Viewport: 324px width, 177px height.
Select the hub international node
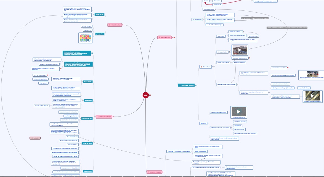pyautogui.click(x=72, y=137)
